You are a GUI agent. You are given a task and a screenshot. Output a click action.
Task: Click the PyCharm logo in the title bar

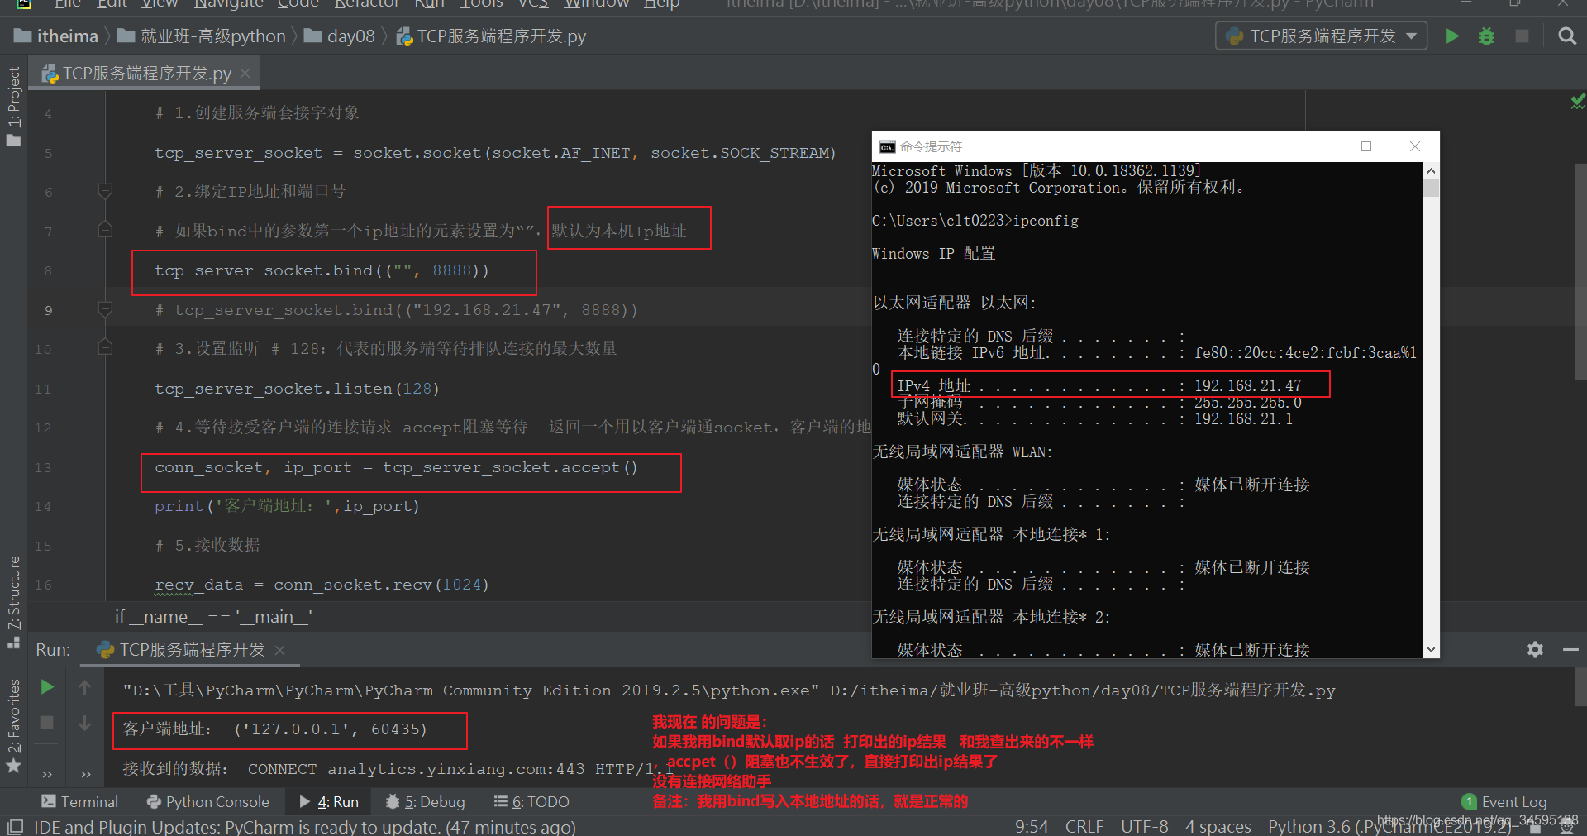[24, 4]
